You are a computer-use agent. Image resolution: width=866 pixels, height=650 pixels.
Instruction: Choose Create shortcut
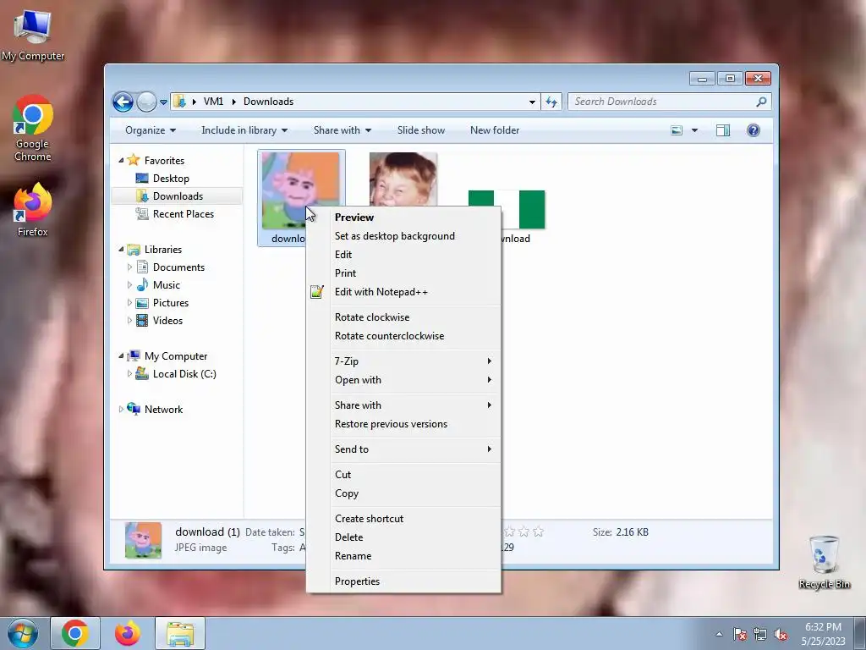[403, 519]
